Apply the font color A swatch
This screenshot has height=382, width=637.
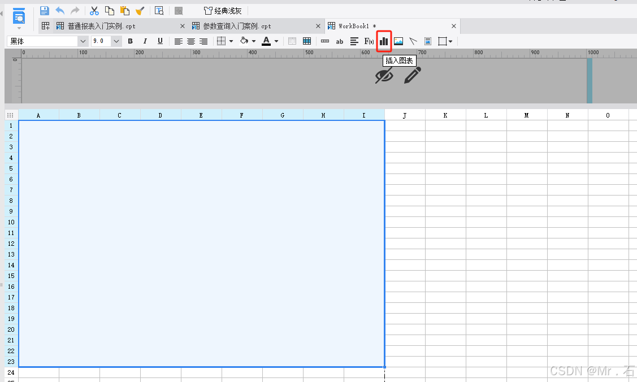266,41
